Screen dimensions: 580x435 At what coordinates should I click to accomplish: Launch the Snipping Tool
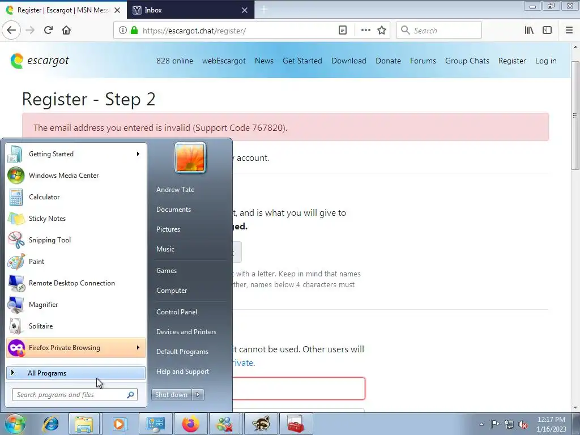click(76, 240)
